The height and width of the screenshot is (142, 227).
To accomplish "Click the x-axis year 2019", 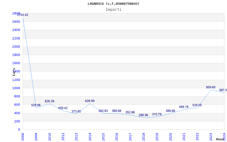I will point(157,137).
